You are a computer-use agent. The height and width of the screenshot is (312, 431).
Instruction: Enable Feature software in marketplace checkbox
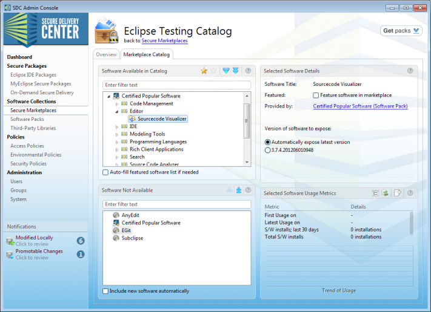point(316,96)
